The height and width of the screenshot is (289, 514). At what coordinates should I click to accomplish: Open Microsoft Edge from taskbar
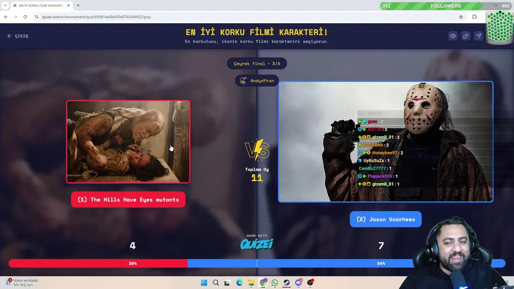pos(239,283)
